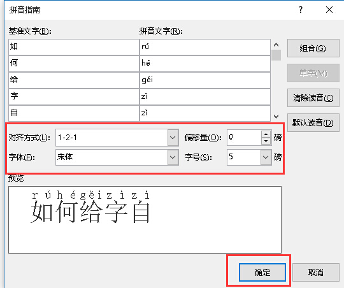Click the 组合(G) button

pyautogui.click(x=313, y=48)
